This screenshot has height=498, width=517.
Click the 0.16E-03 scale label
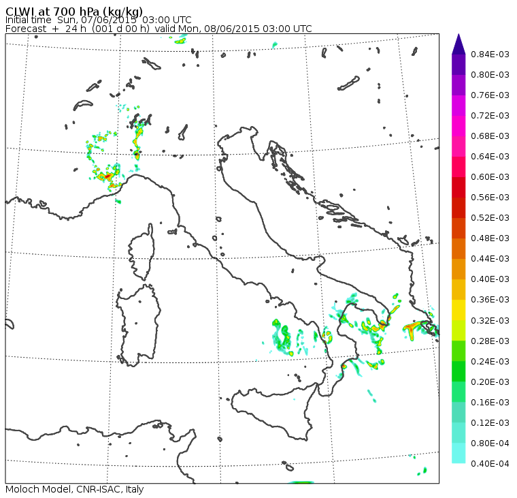click(x=490, y=403)
